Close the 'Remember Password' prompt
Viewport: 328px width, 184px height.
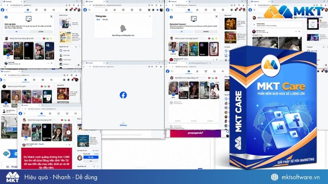coord(216,16)
